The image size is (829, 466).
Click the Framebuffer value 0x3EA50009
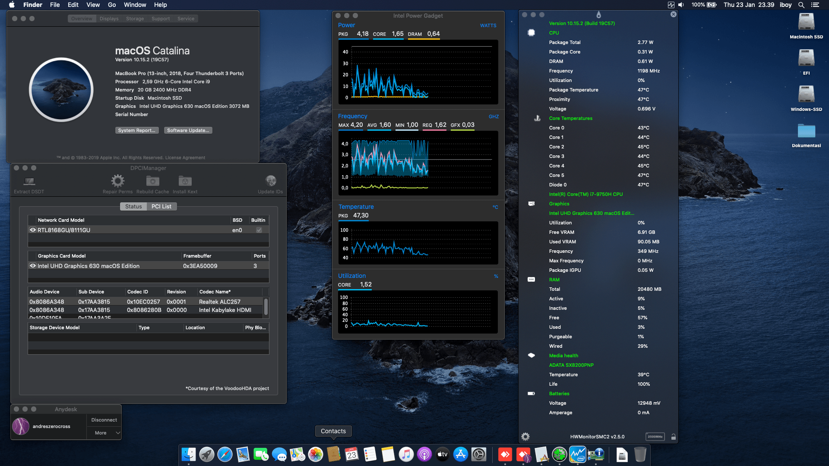[200, 266]
